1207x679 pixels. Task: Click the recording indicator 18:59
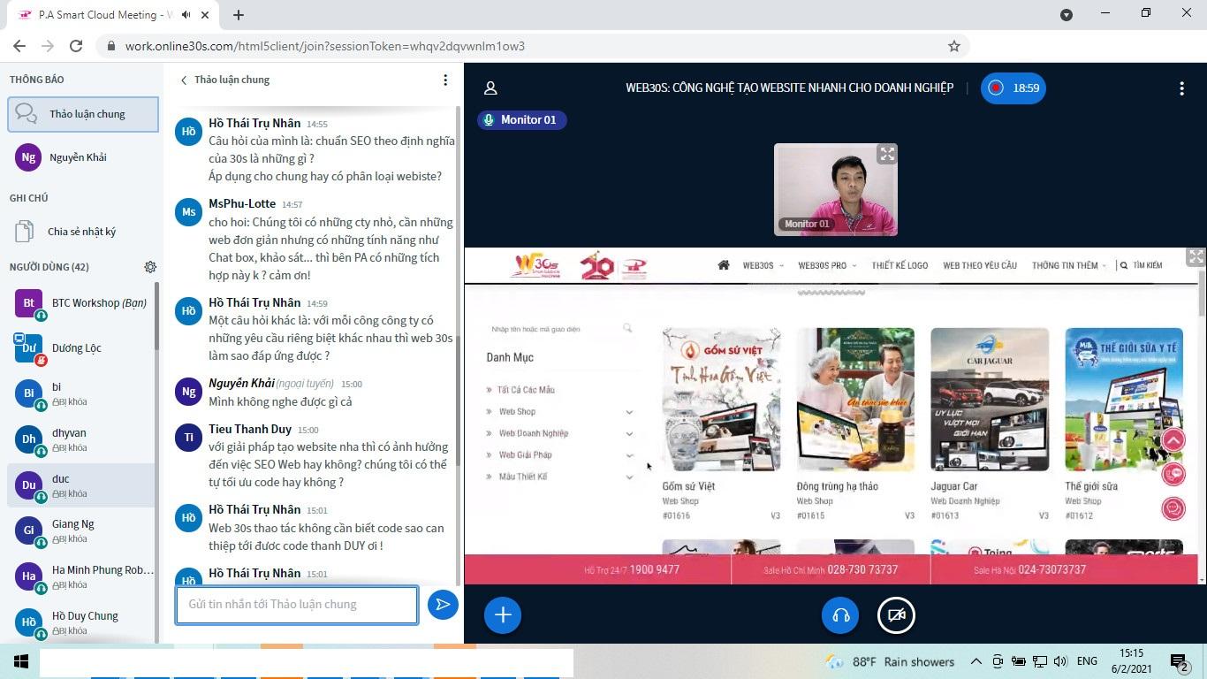(x=1013, y=88)
